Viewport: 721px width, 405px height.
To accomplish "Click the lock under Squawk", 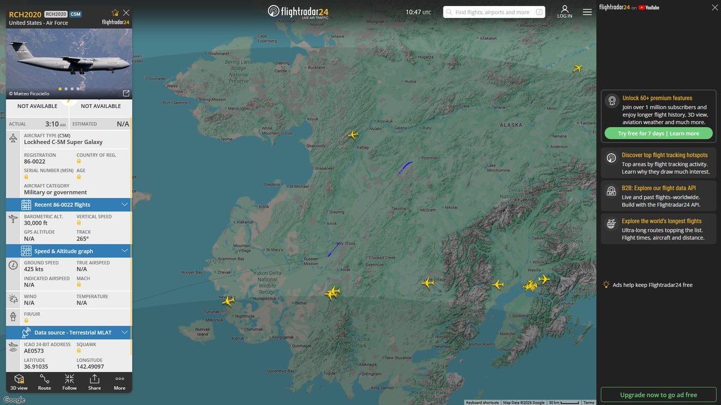I will pyautogui.click(x=79, y=351).
